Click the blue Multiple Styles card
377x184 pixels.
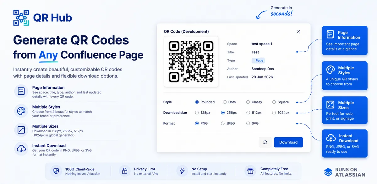point(345,76)
